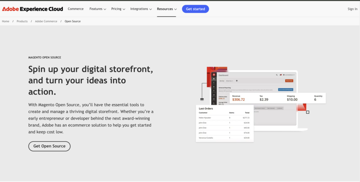Click the Get Open Source button
The width and height of the screenshot is (360, 182).
click(49, 146)
